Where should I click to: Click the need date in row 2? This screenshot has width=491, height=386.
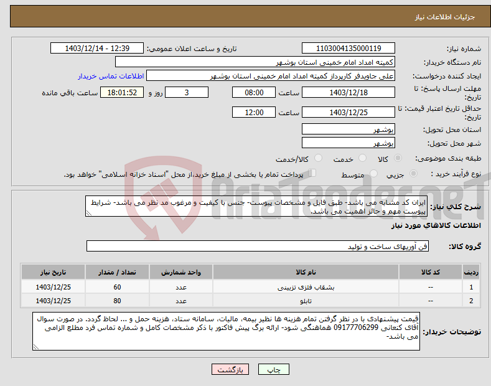click(53, 301)
